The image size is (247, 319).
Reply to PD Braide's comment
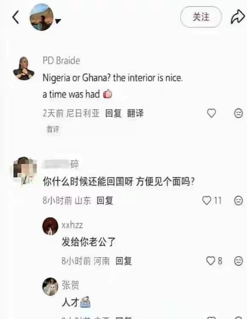pos(113,113)
